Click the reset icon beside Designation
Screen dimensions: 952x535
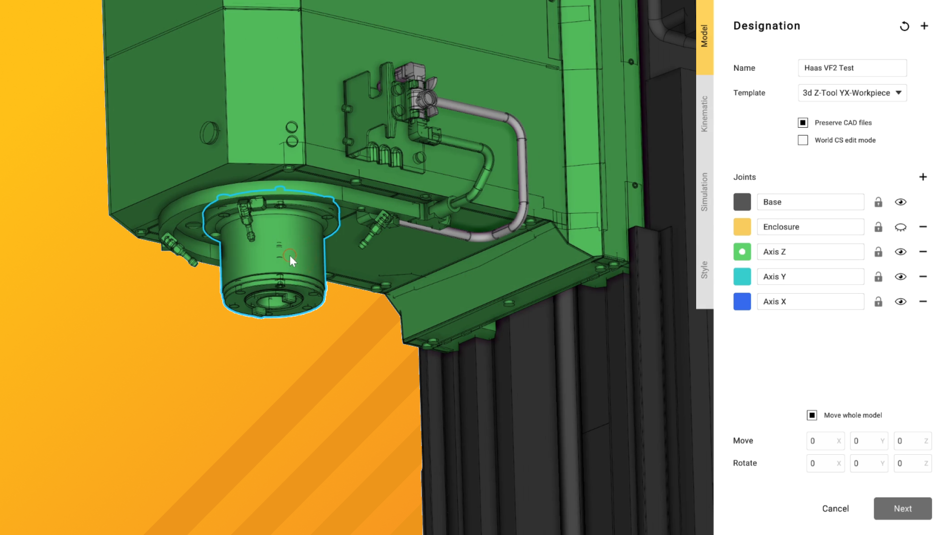pos(904,26)
